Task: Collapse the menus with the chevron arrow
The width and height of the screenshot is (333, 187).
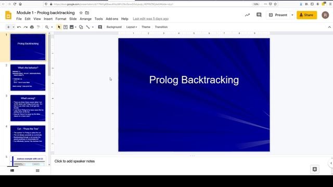Action: (x=329, y=27)
